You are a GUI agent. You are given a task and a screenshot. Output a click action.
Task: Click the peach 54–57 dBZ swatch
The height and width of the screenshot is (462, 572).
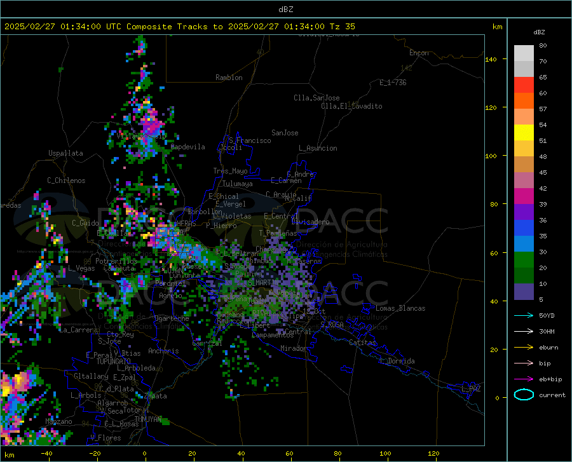pyautogui.click(x=524, y=117)
